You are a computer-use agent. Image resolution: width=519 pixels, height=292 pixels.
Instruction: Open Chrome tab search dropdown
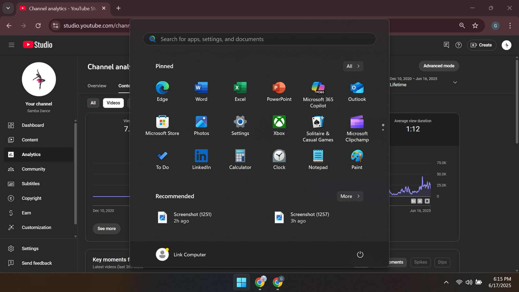coord(8,8)
